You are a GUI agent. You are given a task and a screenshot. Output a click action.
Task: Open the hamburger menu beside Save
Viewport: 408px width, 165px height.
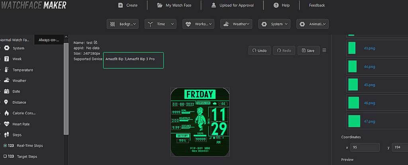[x=324, y=51]
